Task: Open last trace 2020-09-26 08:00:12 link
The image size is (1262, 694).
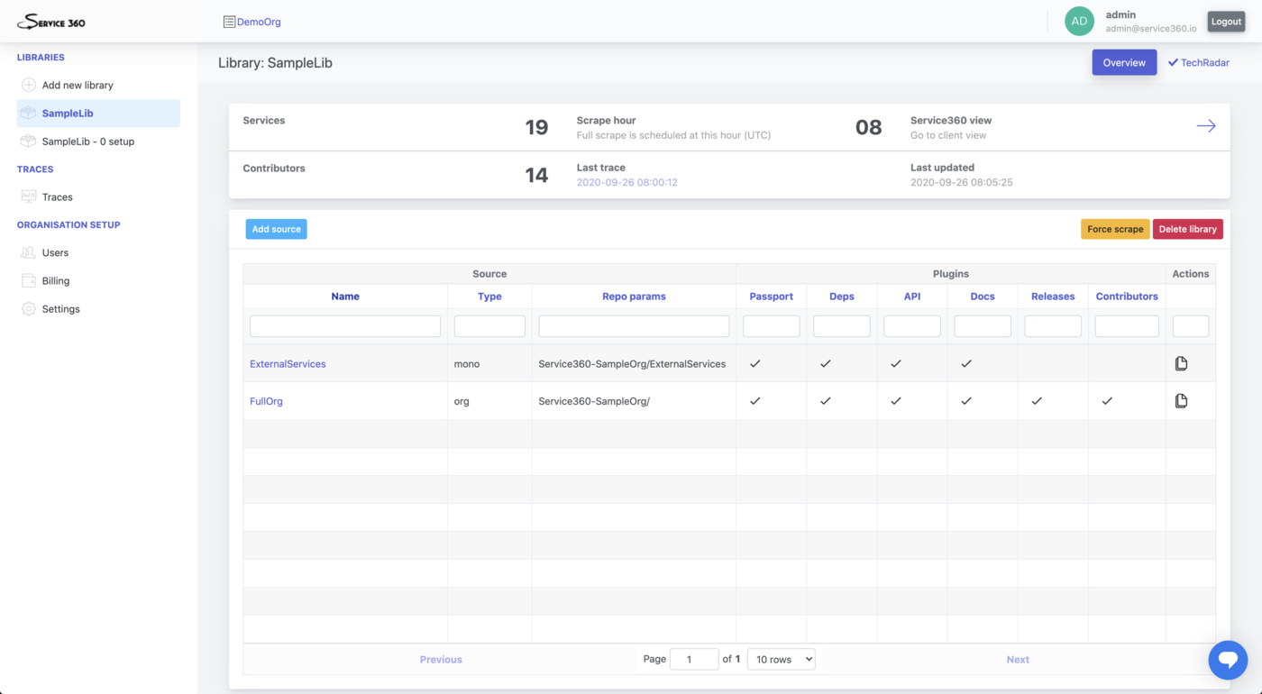Action: pyautogui.click(x=626, y=182)
